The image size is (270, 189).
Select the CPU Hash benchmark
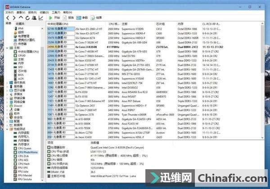tap(24, 164)
